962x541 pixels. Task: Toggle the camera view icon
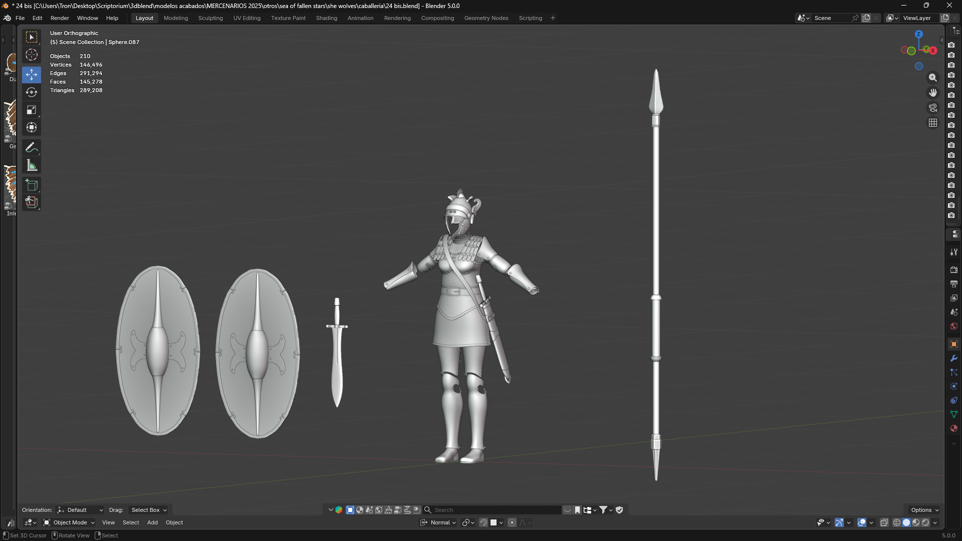[933, 108]
